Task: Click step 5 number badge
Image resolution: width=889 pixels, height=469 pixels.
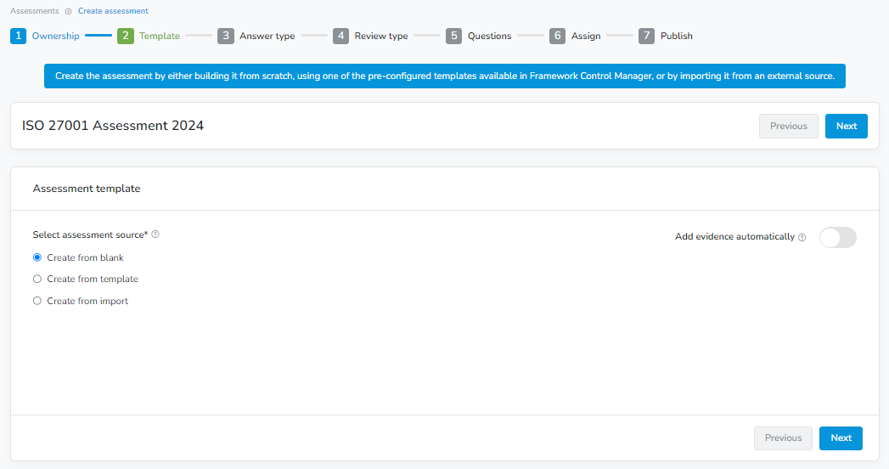Action: pos(453,36)
